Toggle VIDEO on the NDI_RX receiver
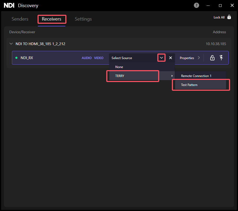This screenshot has width=238, height=211. point(99,58)
